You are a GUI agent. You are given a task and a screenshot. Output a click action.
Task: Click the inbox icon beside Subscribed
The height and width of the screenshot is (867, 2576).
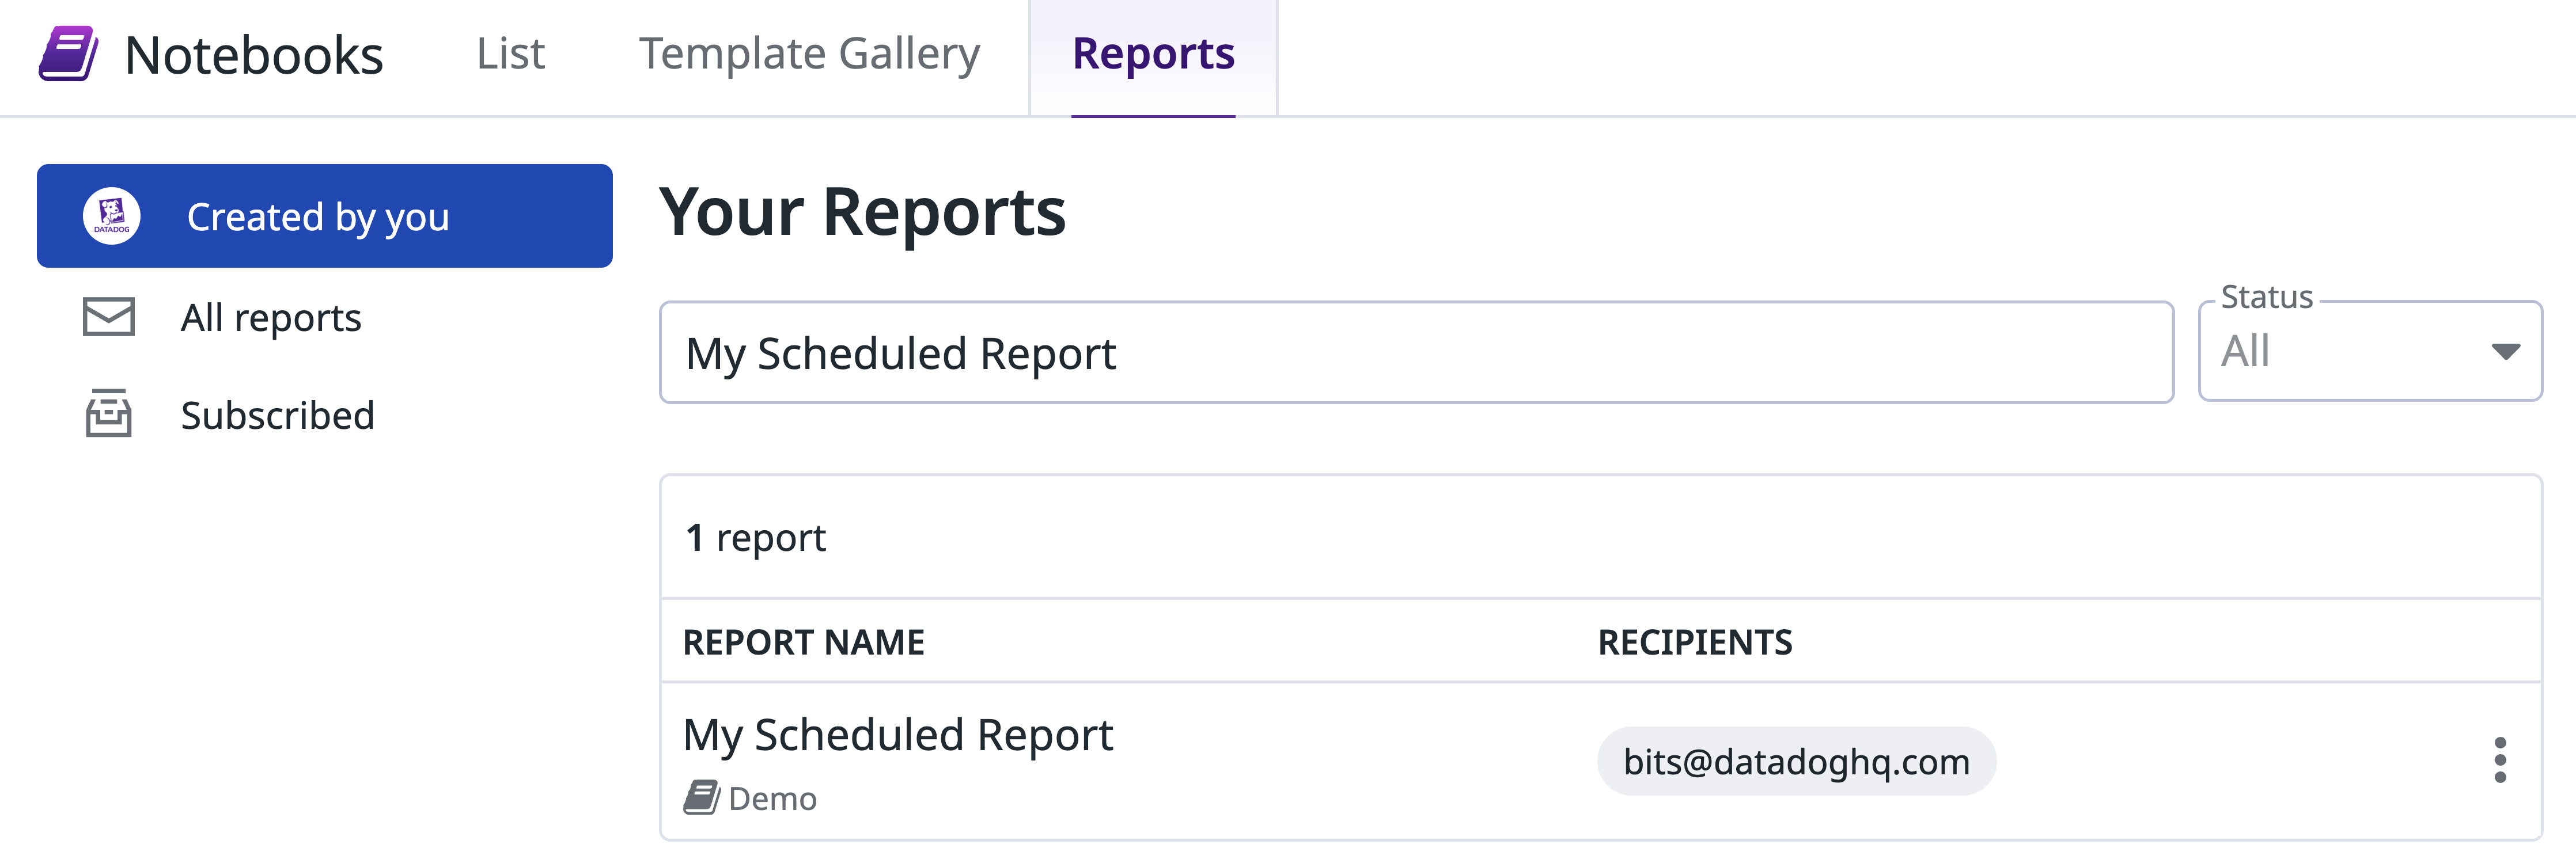109,414
